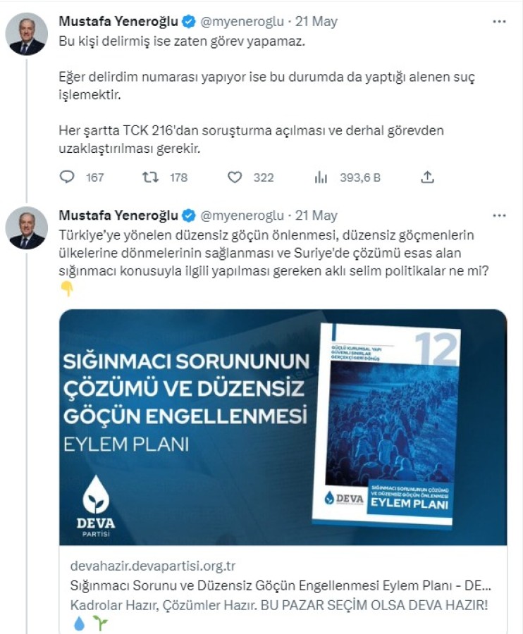Screen dimensions: 523x634
Task: Like the first tweet with heart icon
Action: pos(235,177)
